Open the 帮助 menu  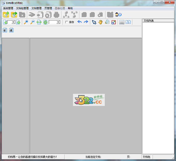click(70, 8)
